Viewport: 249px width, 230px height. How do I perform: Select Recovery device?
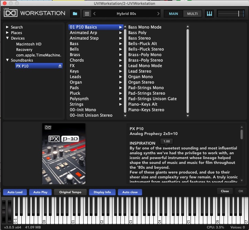coord(24,50)
